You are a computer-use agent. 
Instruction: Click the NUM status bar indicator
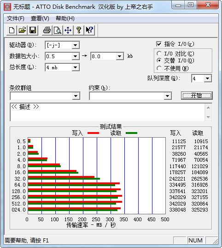[195, 241]
